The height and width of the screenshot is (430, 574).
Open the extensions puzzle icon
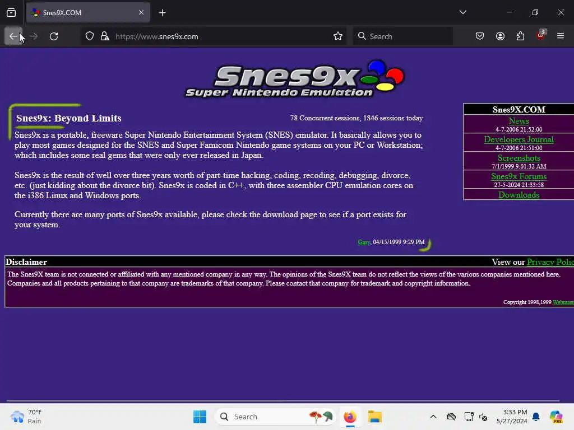520,36
